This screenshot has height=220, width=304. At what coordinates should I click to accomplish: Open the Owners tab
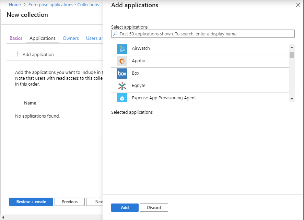click(x=71, y=38)
